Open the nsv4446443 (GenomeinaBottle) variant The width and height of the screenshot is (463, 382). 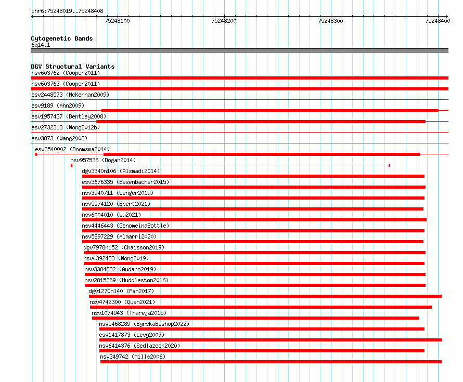125,226
